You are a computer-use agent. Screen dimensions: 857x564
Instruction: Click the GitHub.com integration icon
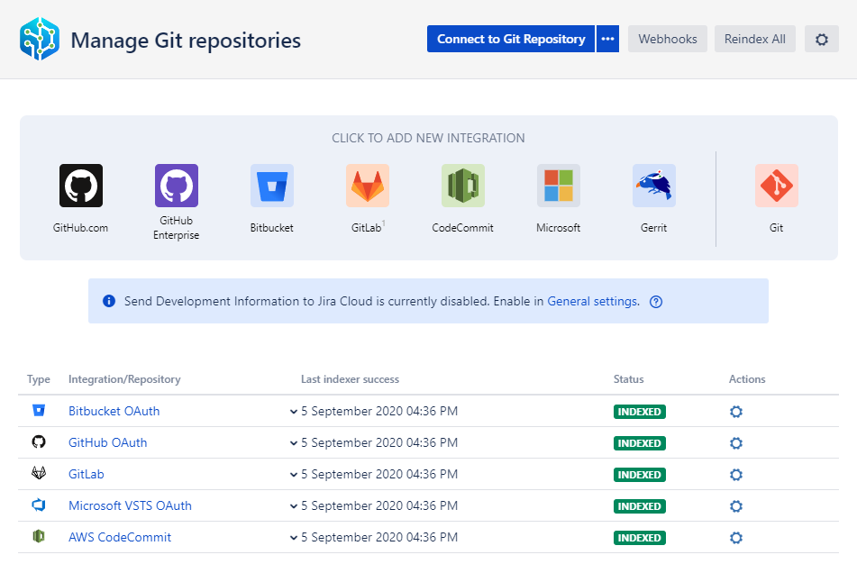(81, 186)
